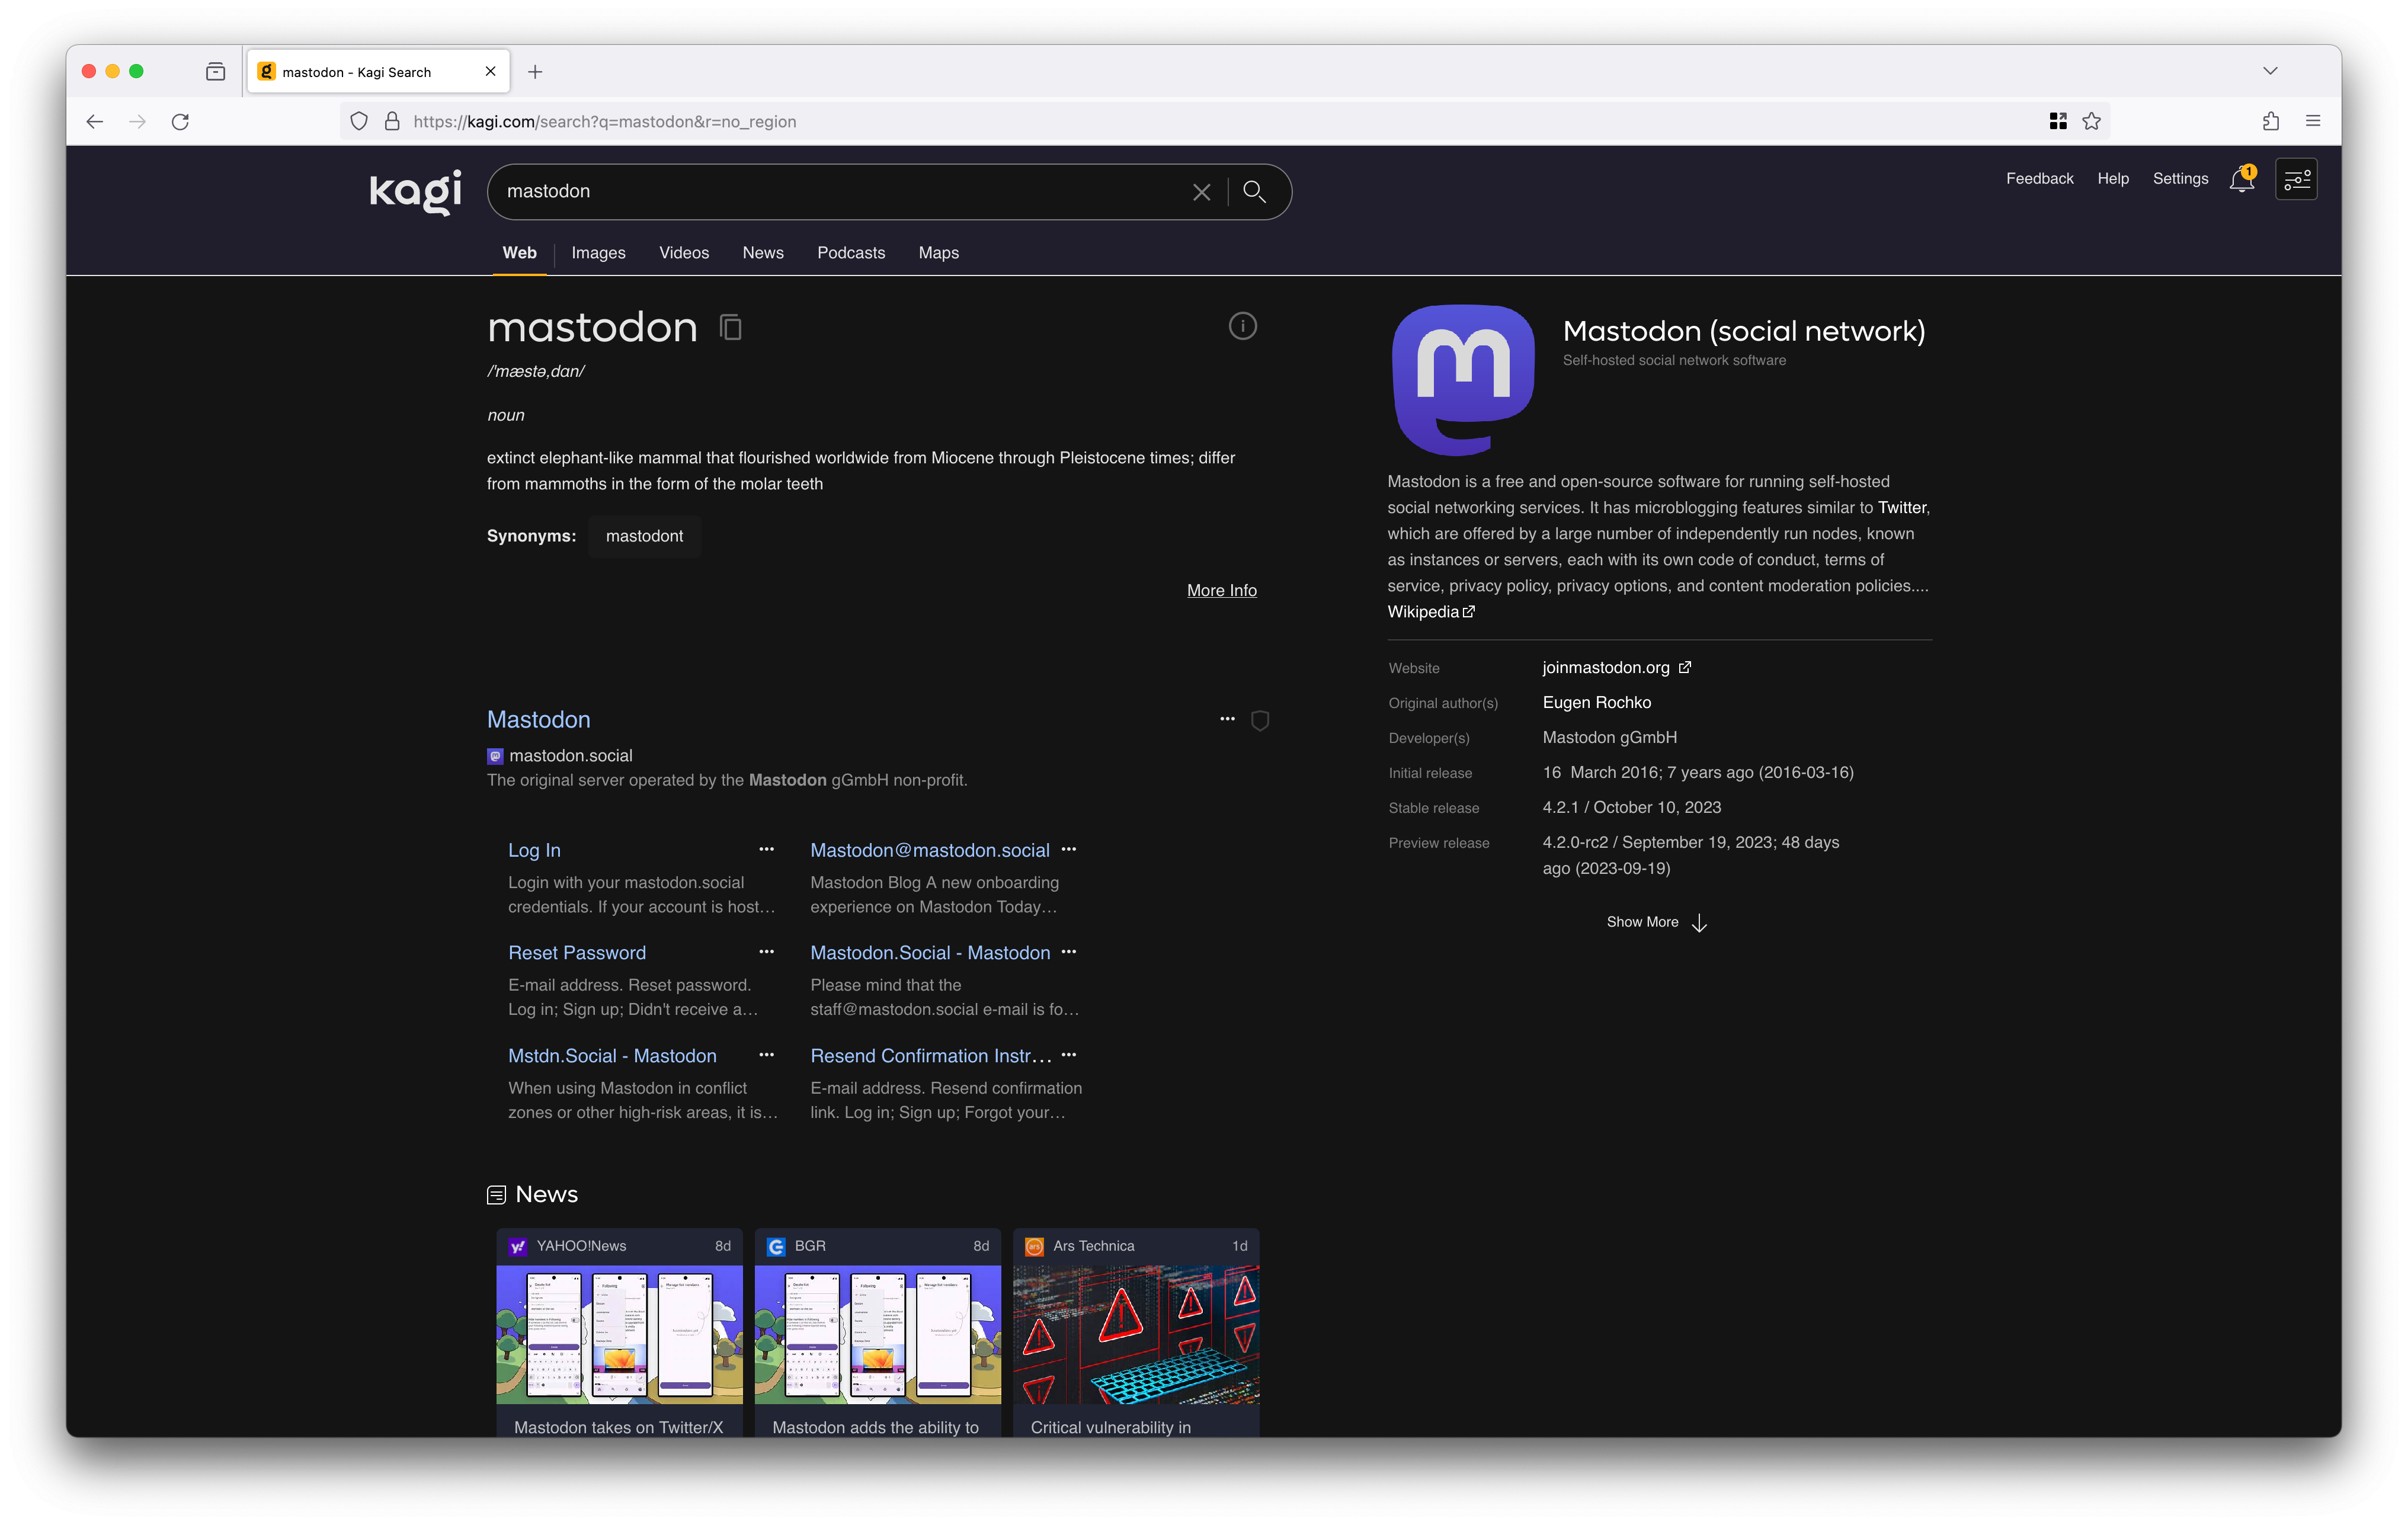The image size is (2408, 1525).
Task: Open the Mstdn.Social - Mastodon sublink
Action: coord(612,1056)
